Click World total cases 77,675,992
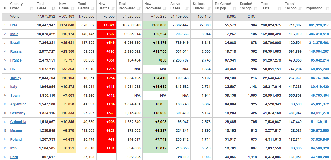This screenshot has width=331, height=160. point(46,16)
